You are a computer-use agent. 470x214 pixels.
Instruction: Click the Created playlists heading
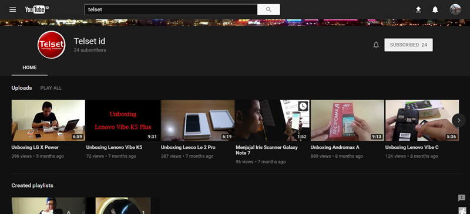pos(32,186)
